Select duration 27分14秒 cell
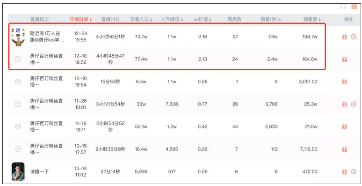 (110, 171)
